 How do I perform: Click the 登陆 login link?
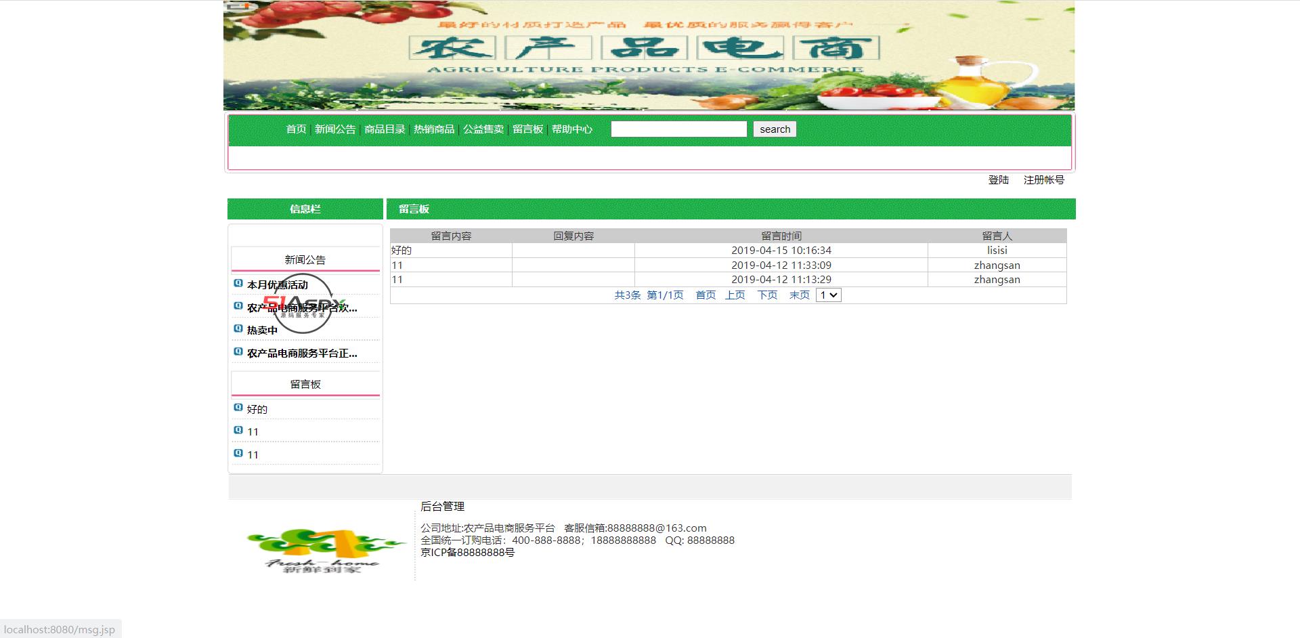tap(998, 180)
